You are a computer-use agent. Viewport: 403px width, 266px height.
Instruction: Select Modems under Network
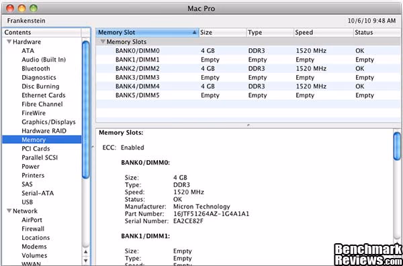(x=34, y=247)
